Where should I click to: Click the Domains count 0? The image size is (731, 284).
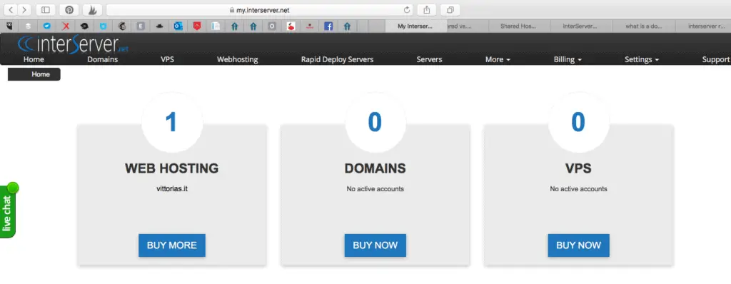(x=375, y=122)
